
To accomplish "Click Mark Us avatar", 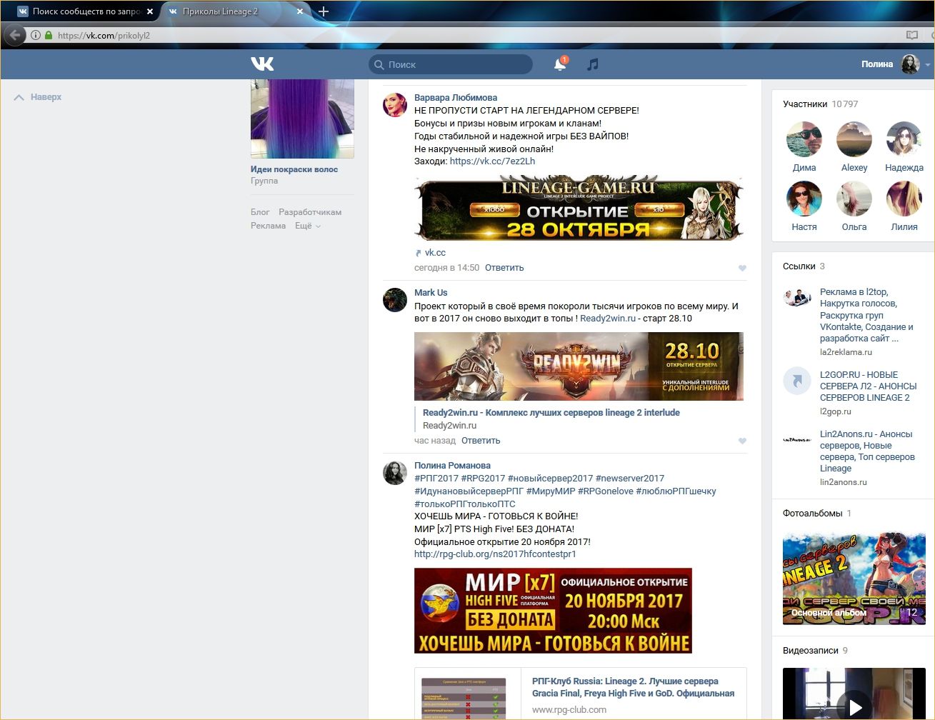I will [395, 300].
